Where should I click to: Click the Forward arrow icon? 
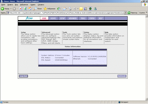[14, 9]
